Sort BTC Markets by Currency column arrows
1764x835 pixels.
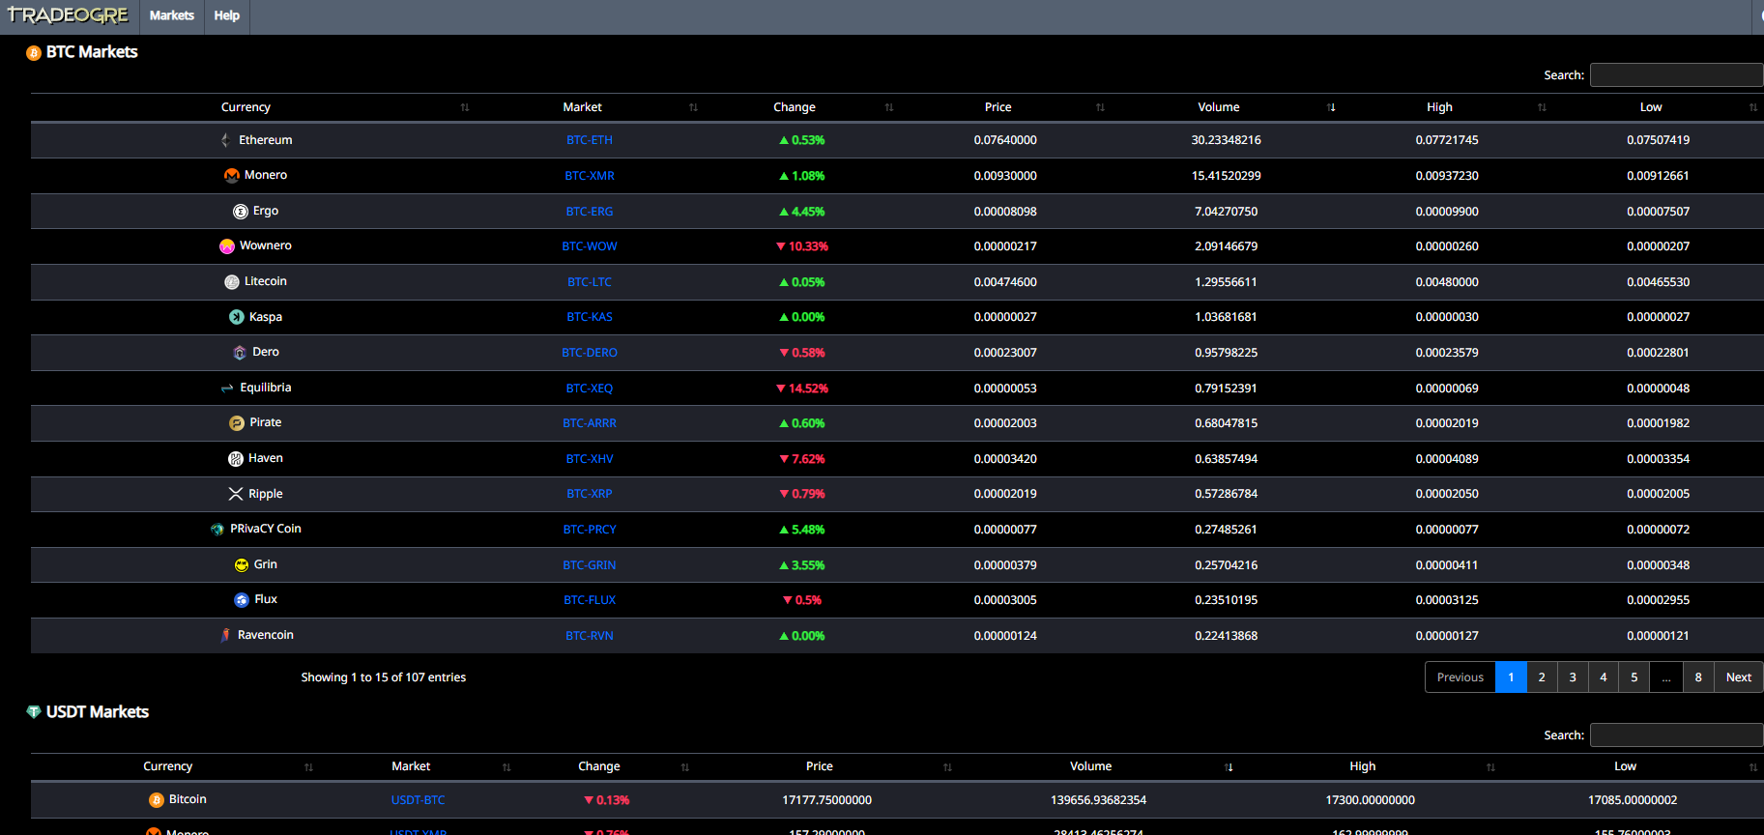pos(465,107)
